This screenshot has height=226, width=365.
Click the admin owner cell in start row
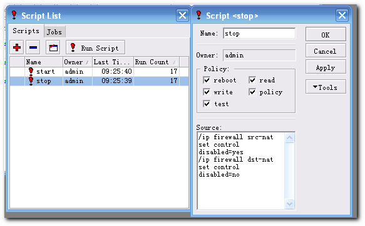click(74, 71)
